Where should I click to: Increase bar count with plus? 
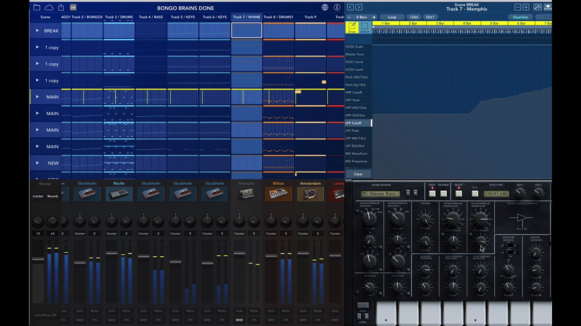pyautogui.click(x=374, y=17)
